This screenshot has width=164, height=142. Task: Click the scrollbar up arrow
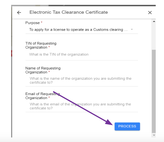point(154,21)
